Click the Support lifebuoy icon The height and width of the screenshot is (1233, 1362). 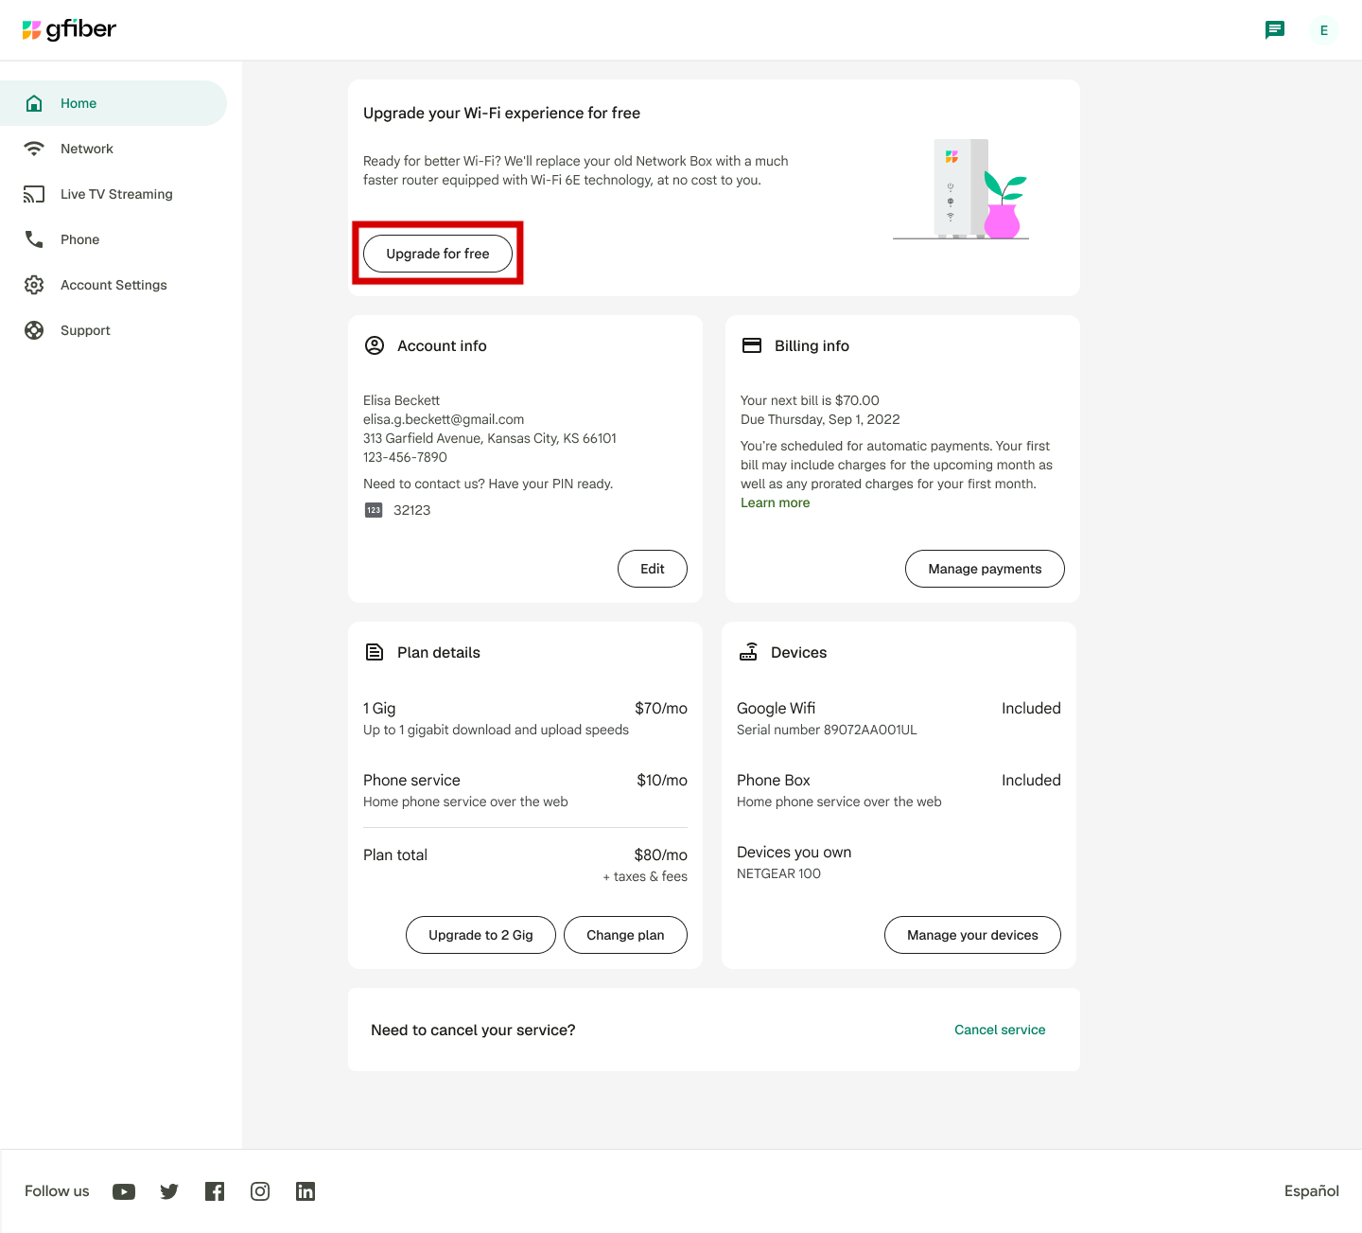pos(34,330)
